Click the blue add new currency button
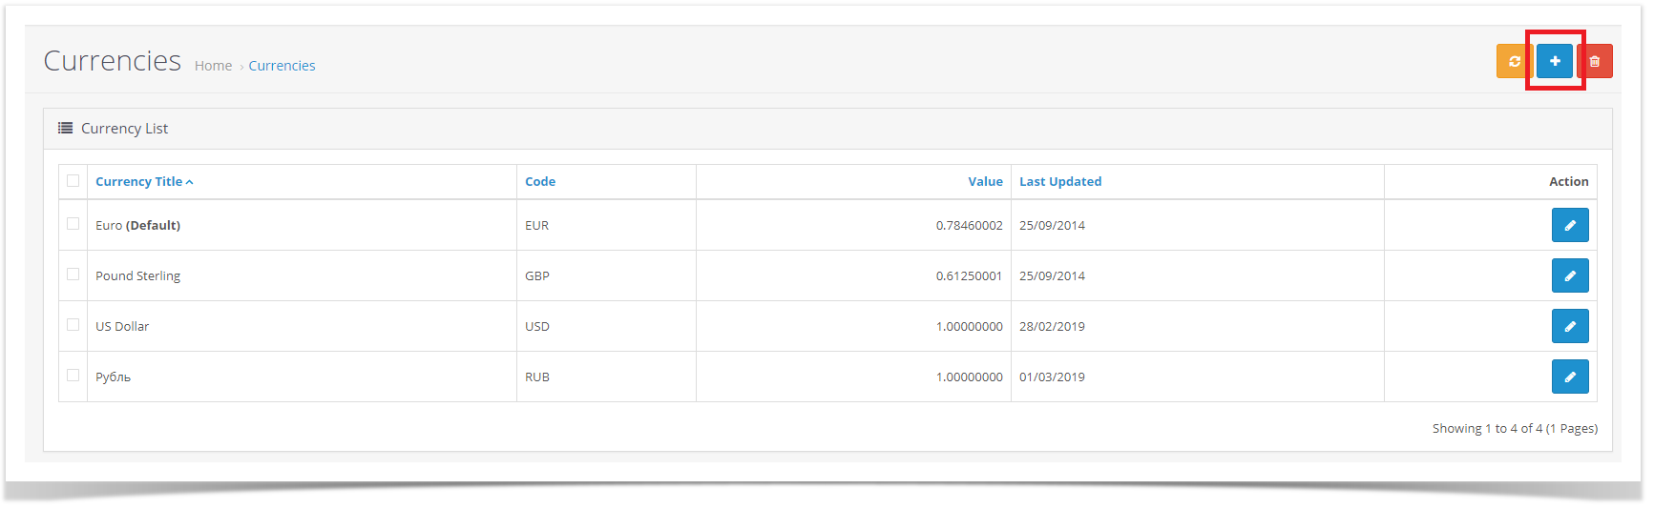This screenshot has height=509, width=1654. (x=1555, y=61)
